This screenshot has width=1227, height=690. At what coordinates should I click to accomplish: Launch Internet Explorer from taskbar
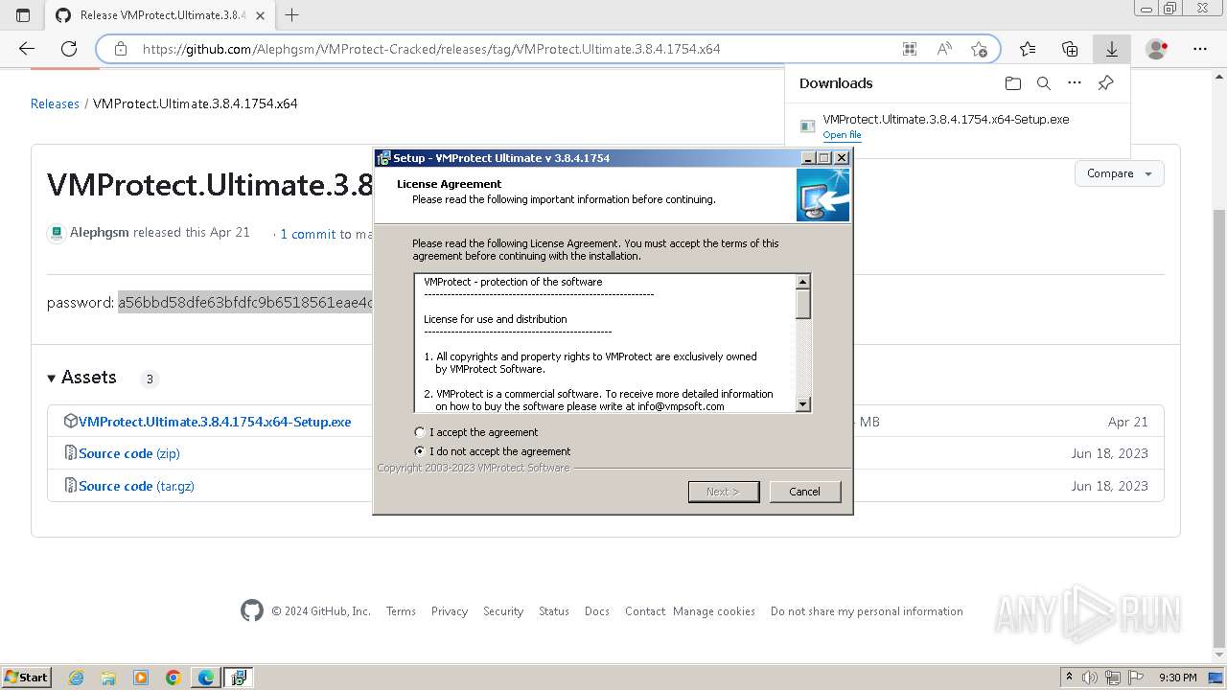pyautogui.click(x=77, y=678)
